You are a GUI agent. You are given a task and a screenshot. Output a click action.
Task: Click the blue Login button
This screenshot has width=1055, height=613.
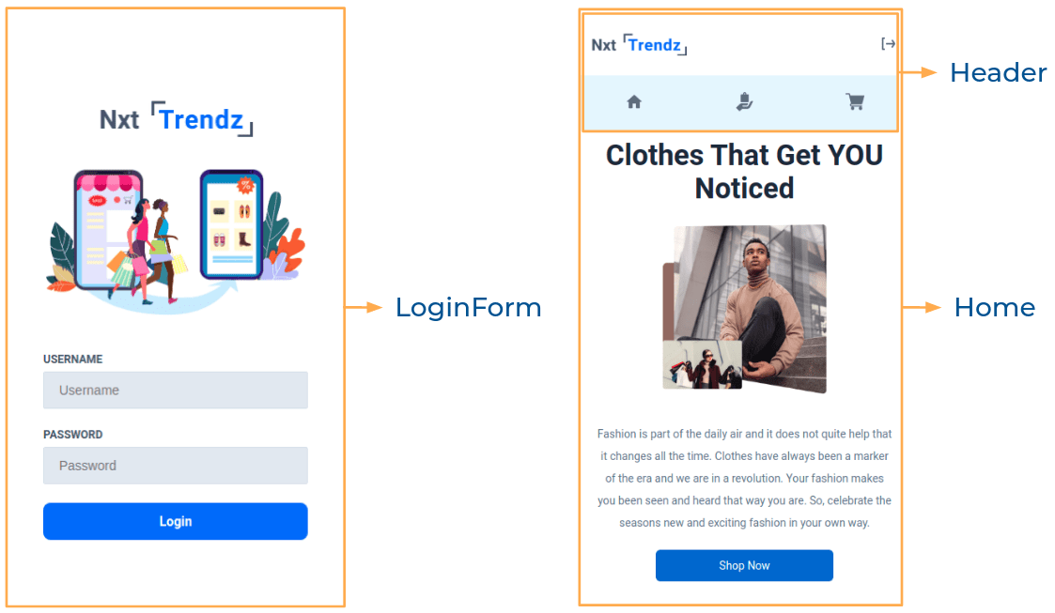click(176, 521)
